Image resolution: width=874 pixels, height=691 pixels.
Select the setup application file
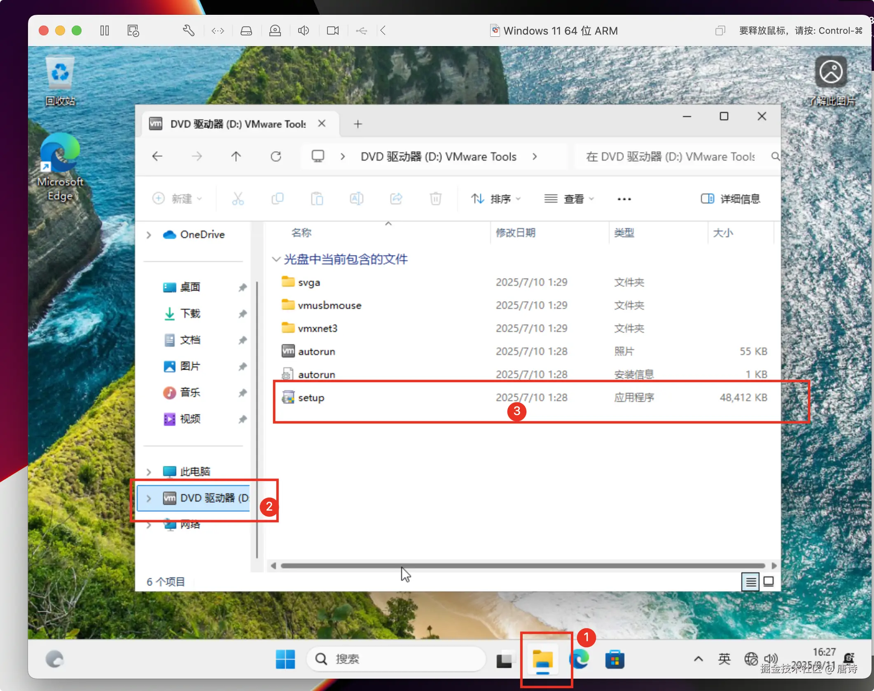tap(311, 397)
